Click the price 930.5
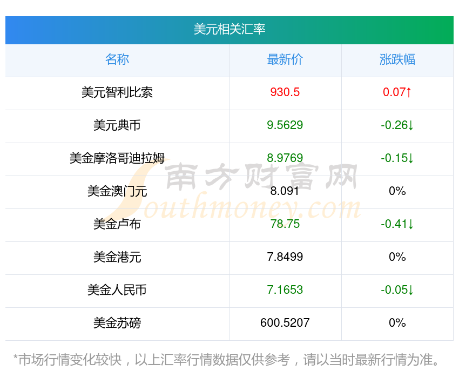The image size is (459, 377). click(x=285, y=92)
